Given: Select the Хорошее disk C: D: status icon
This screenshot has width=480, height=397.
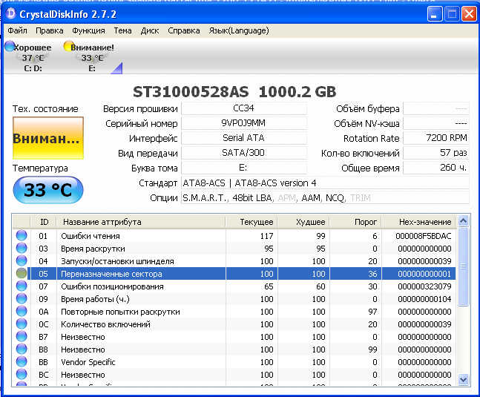Looking at the screenshot, I should (10, 47).
